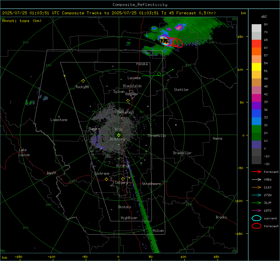Image resolution: width=280 pixels, height=261 pixels.
Task: Click the Okotoks label
Action: point(124,207)
